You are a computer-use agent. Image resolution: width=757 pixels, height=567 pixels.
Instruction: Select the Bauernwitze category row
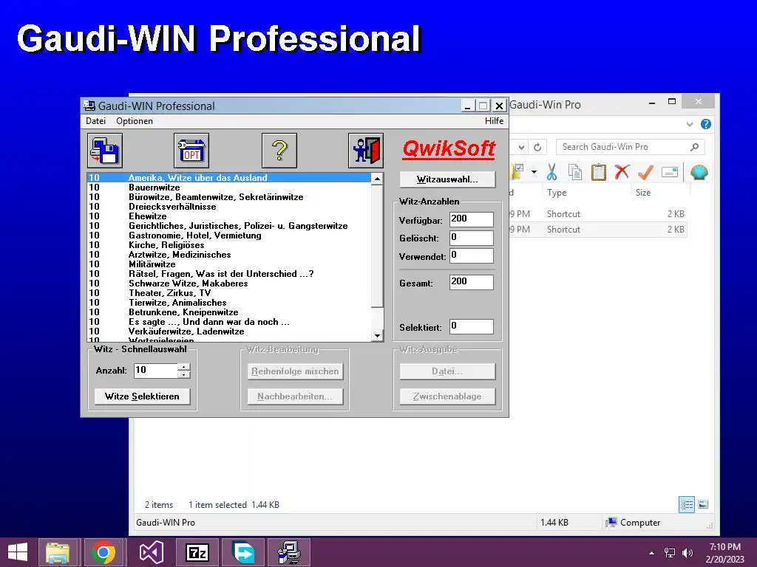229,188
